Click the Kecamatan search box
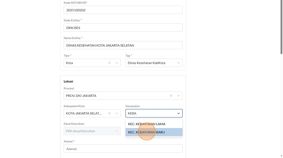The image size is (283, 158). coord(150,113)
